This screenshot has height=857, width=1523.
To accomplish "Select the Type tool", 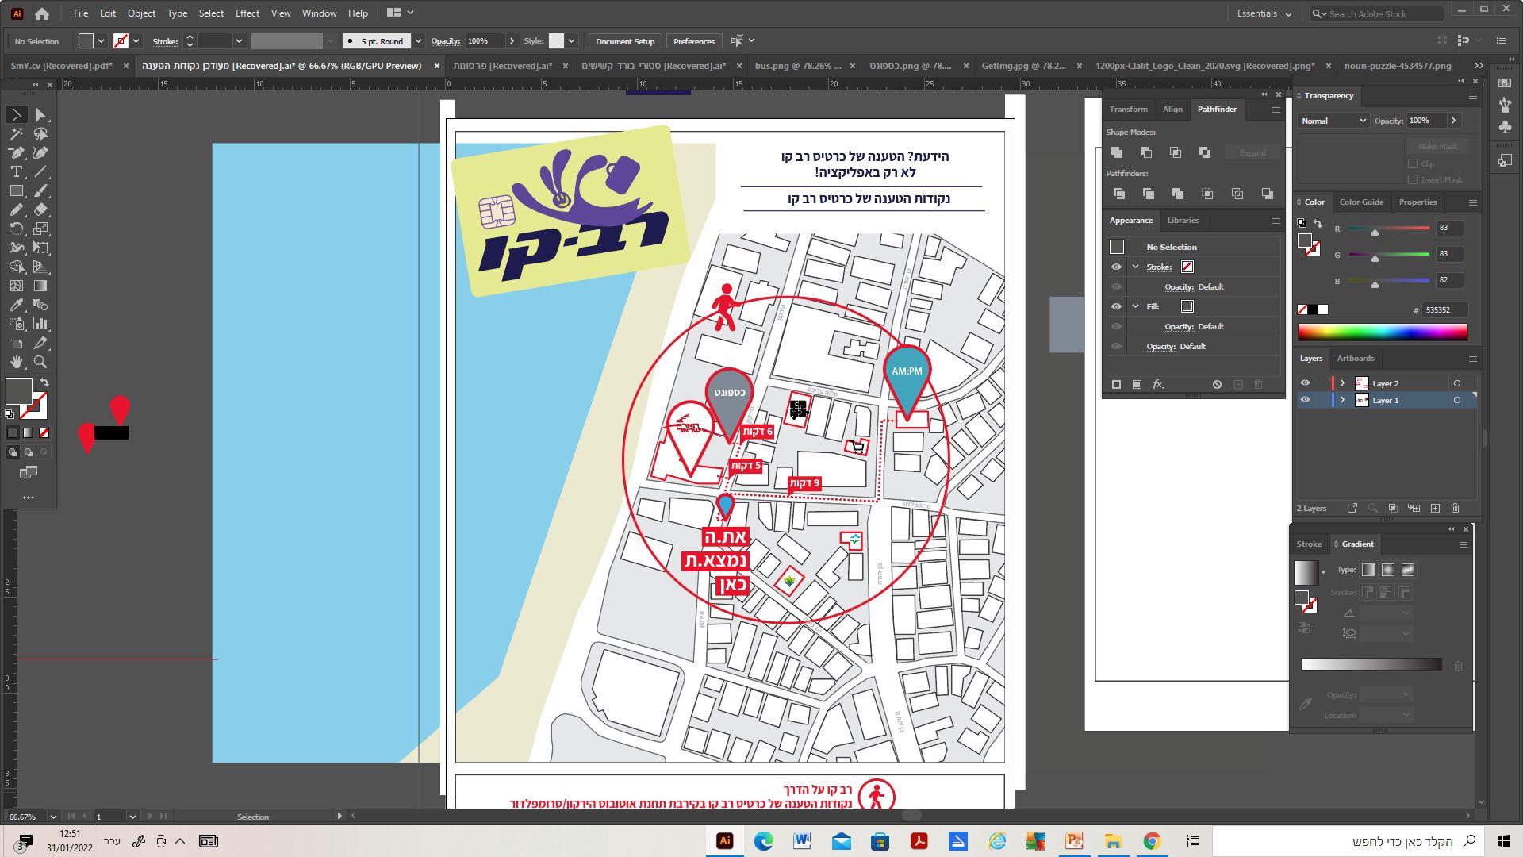I will [16, 172].
